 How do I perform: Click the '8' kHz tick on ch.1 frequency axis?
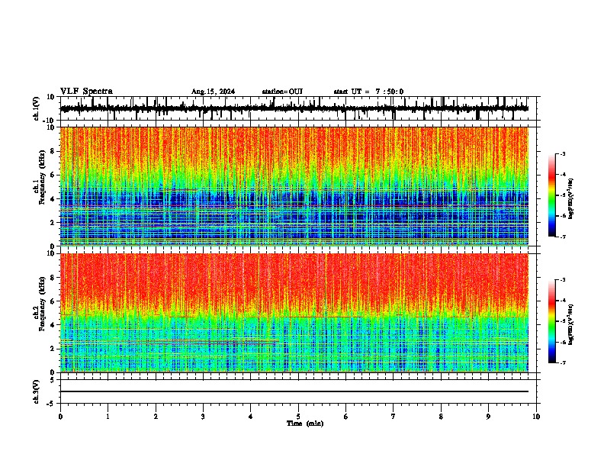tap(53, 151)
